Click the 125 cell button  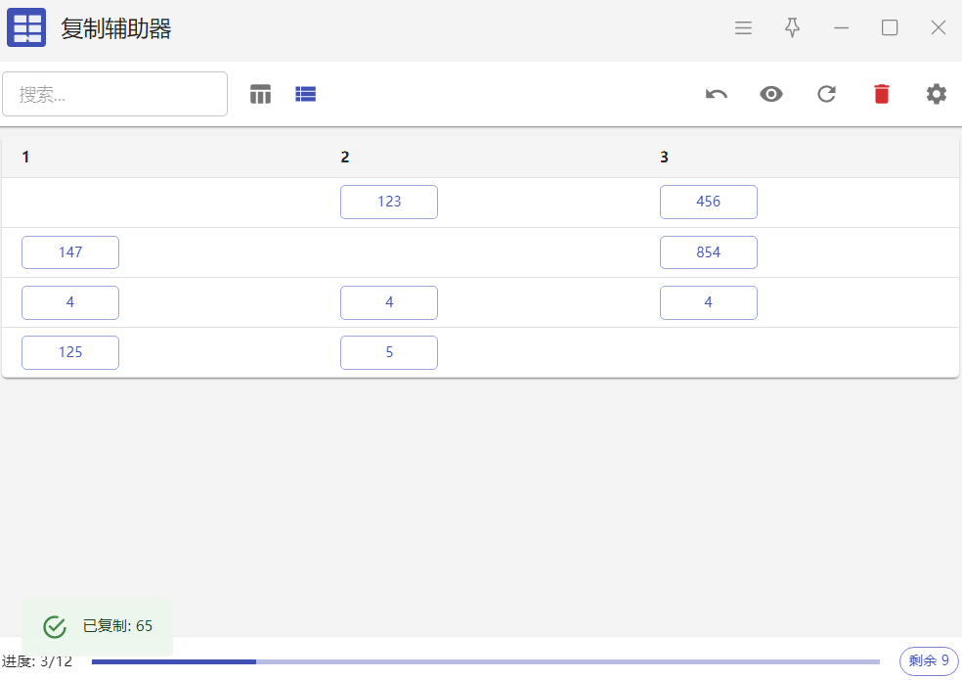click(70, 352)
